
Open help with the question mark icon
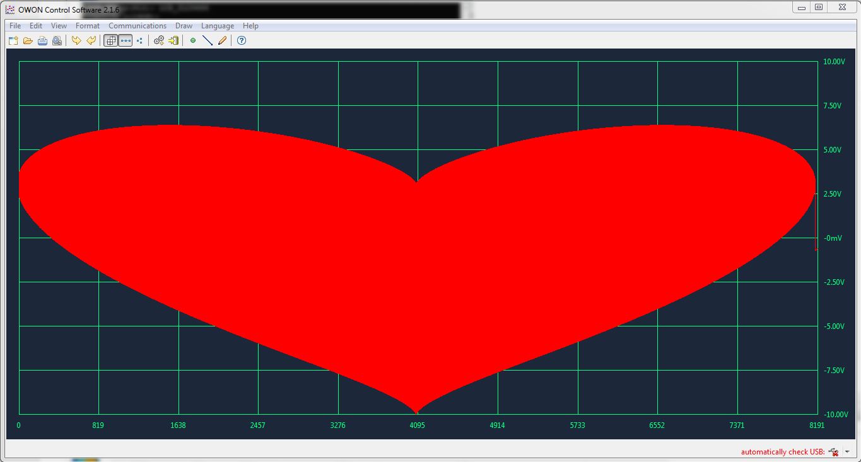pos(241,40)
